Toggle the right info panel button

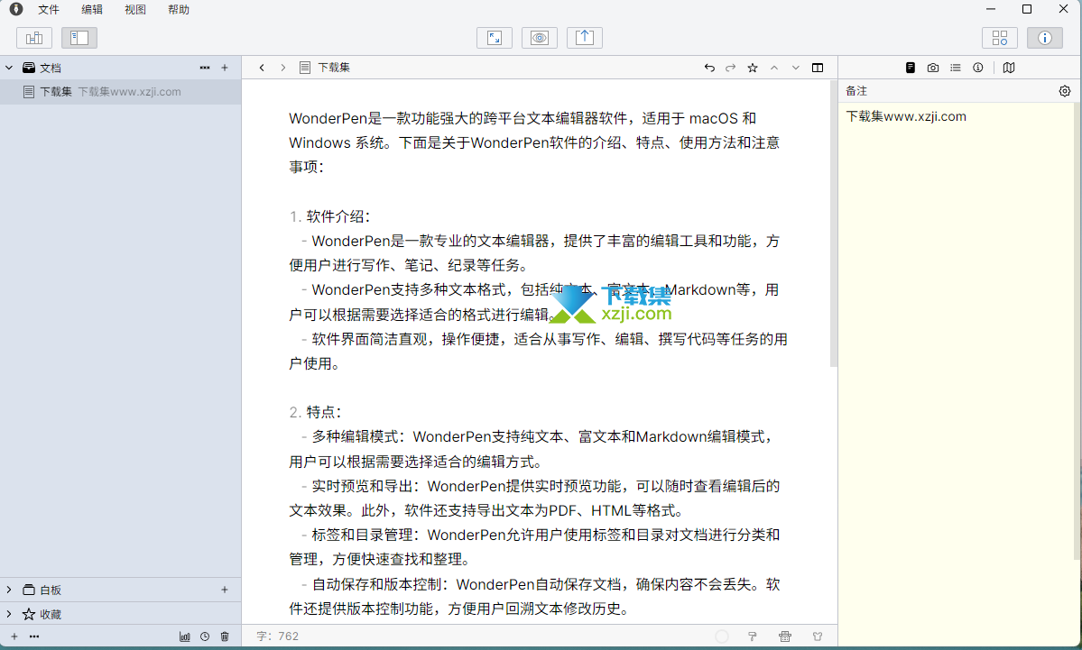[x=1045, y=38]
